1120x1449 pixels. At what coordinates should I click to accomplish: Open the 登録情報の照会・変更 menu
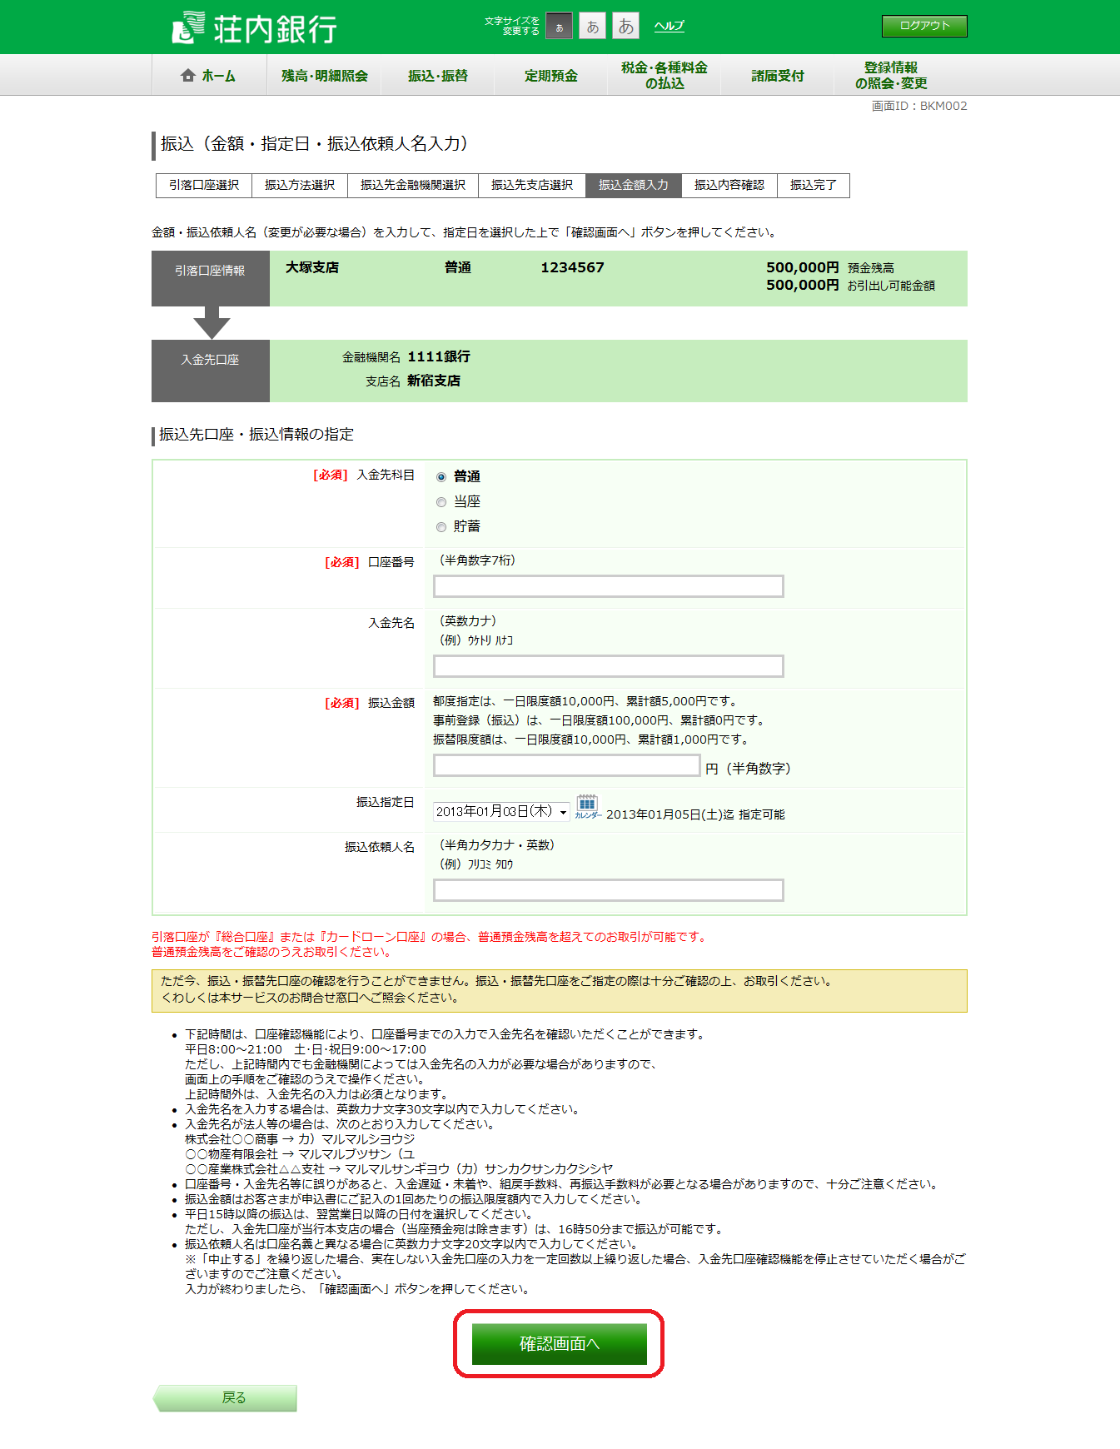click(890, 76)
